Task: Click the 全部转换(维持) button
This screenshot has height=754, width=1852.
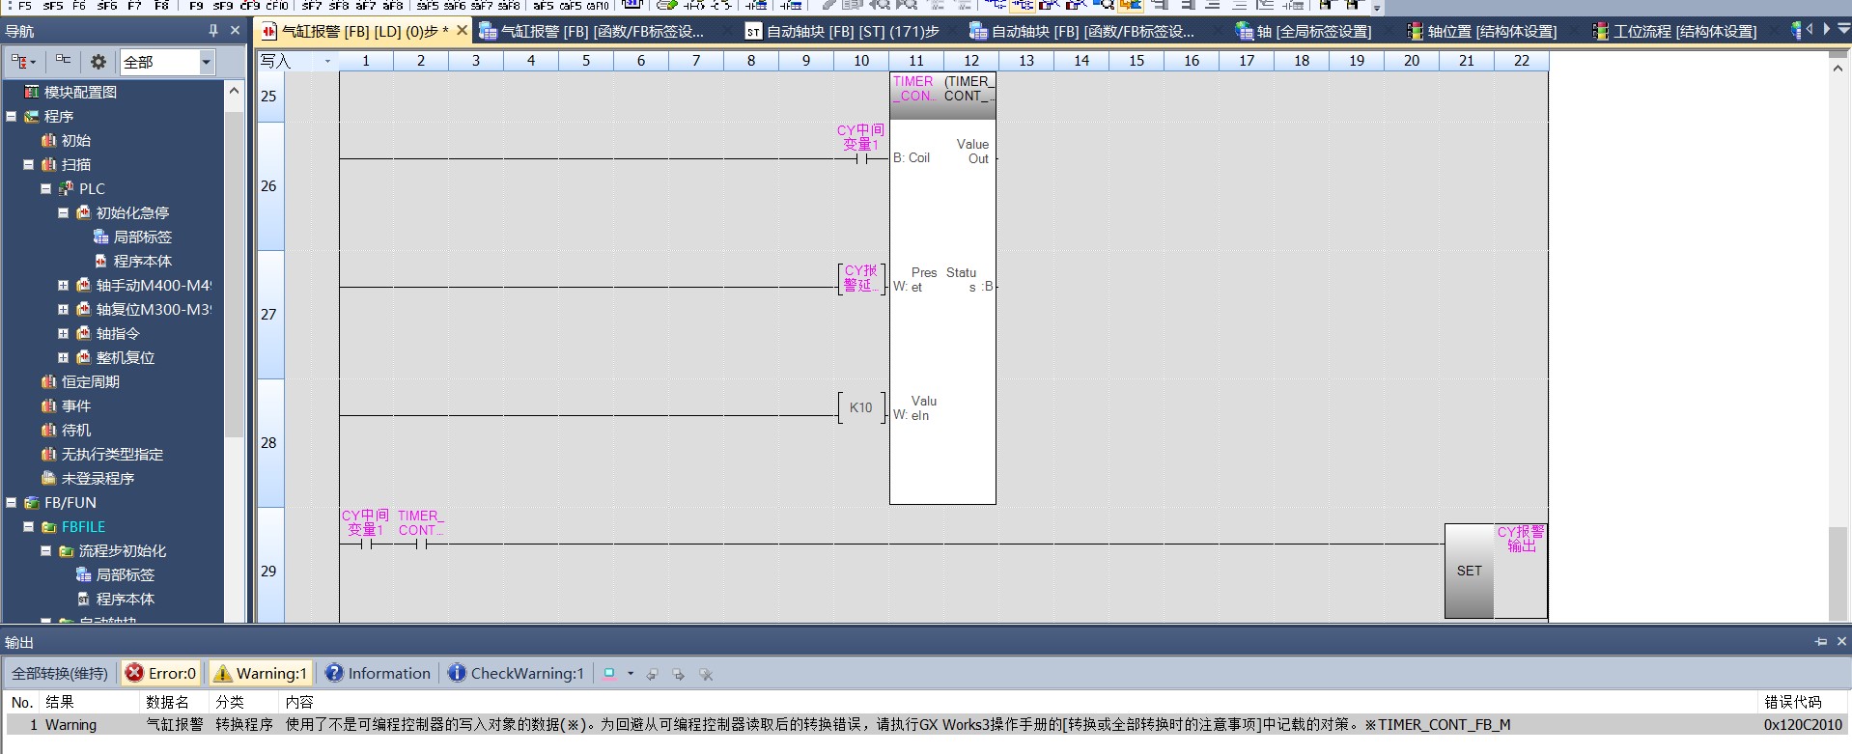Action: [x=60, y=673]
